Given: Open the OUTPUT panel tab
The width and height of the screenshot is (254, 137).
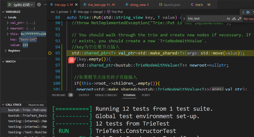Looking at the screenshot, I should click(84, 95).
